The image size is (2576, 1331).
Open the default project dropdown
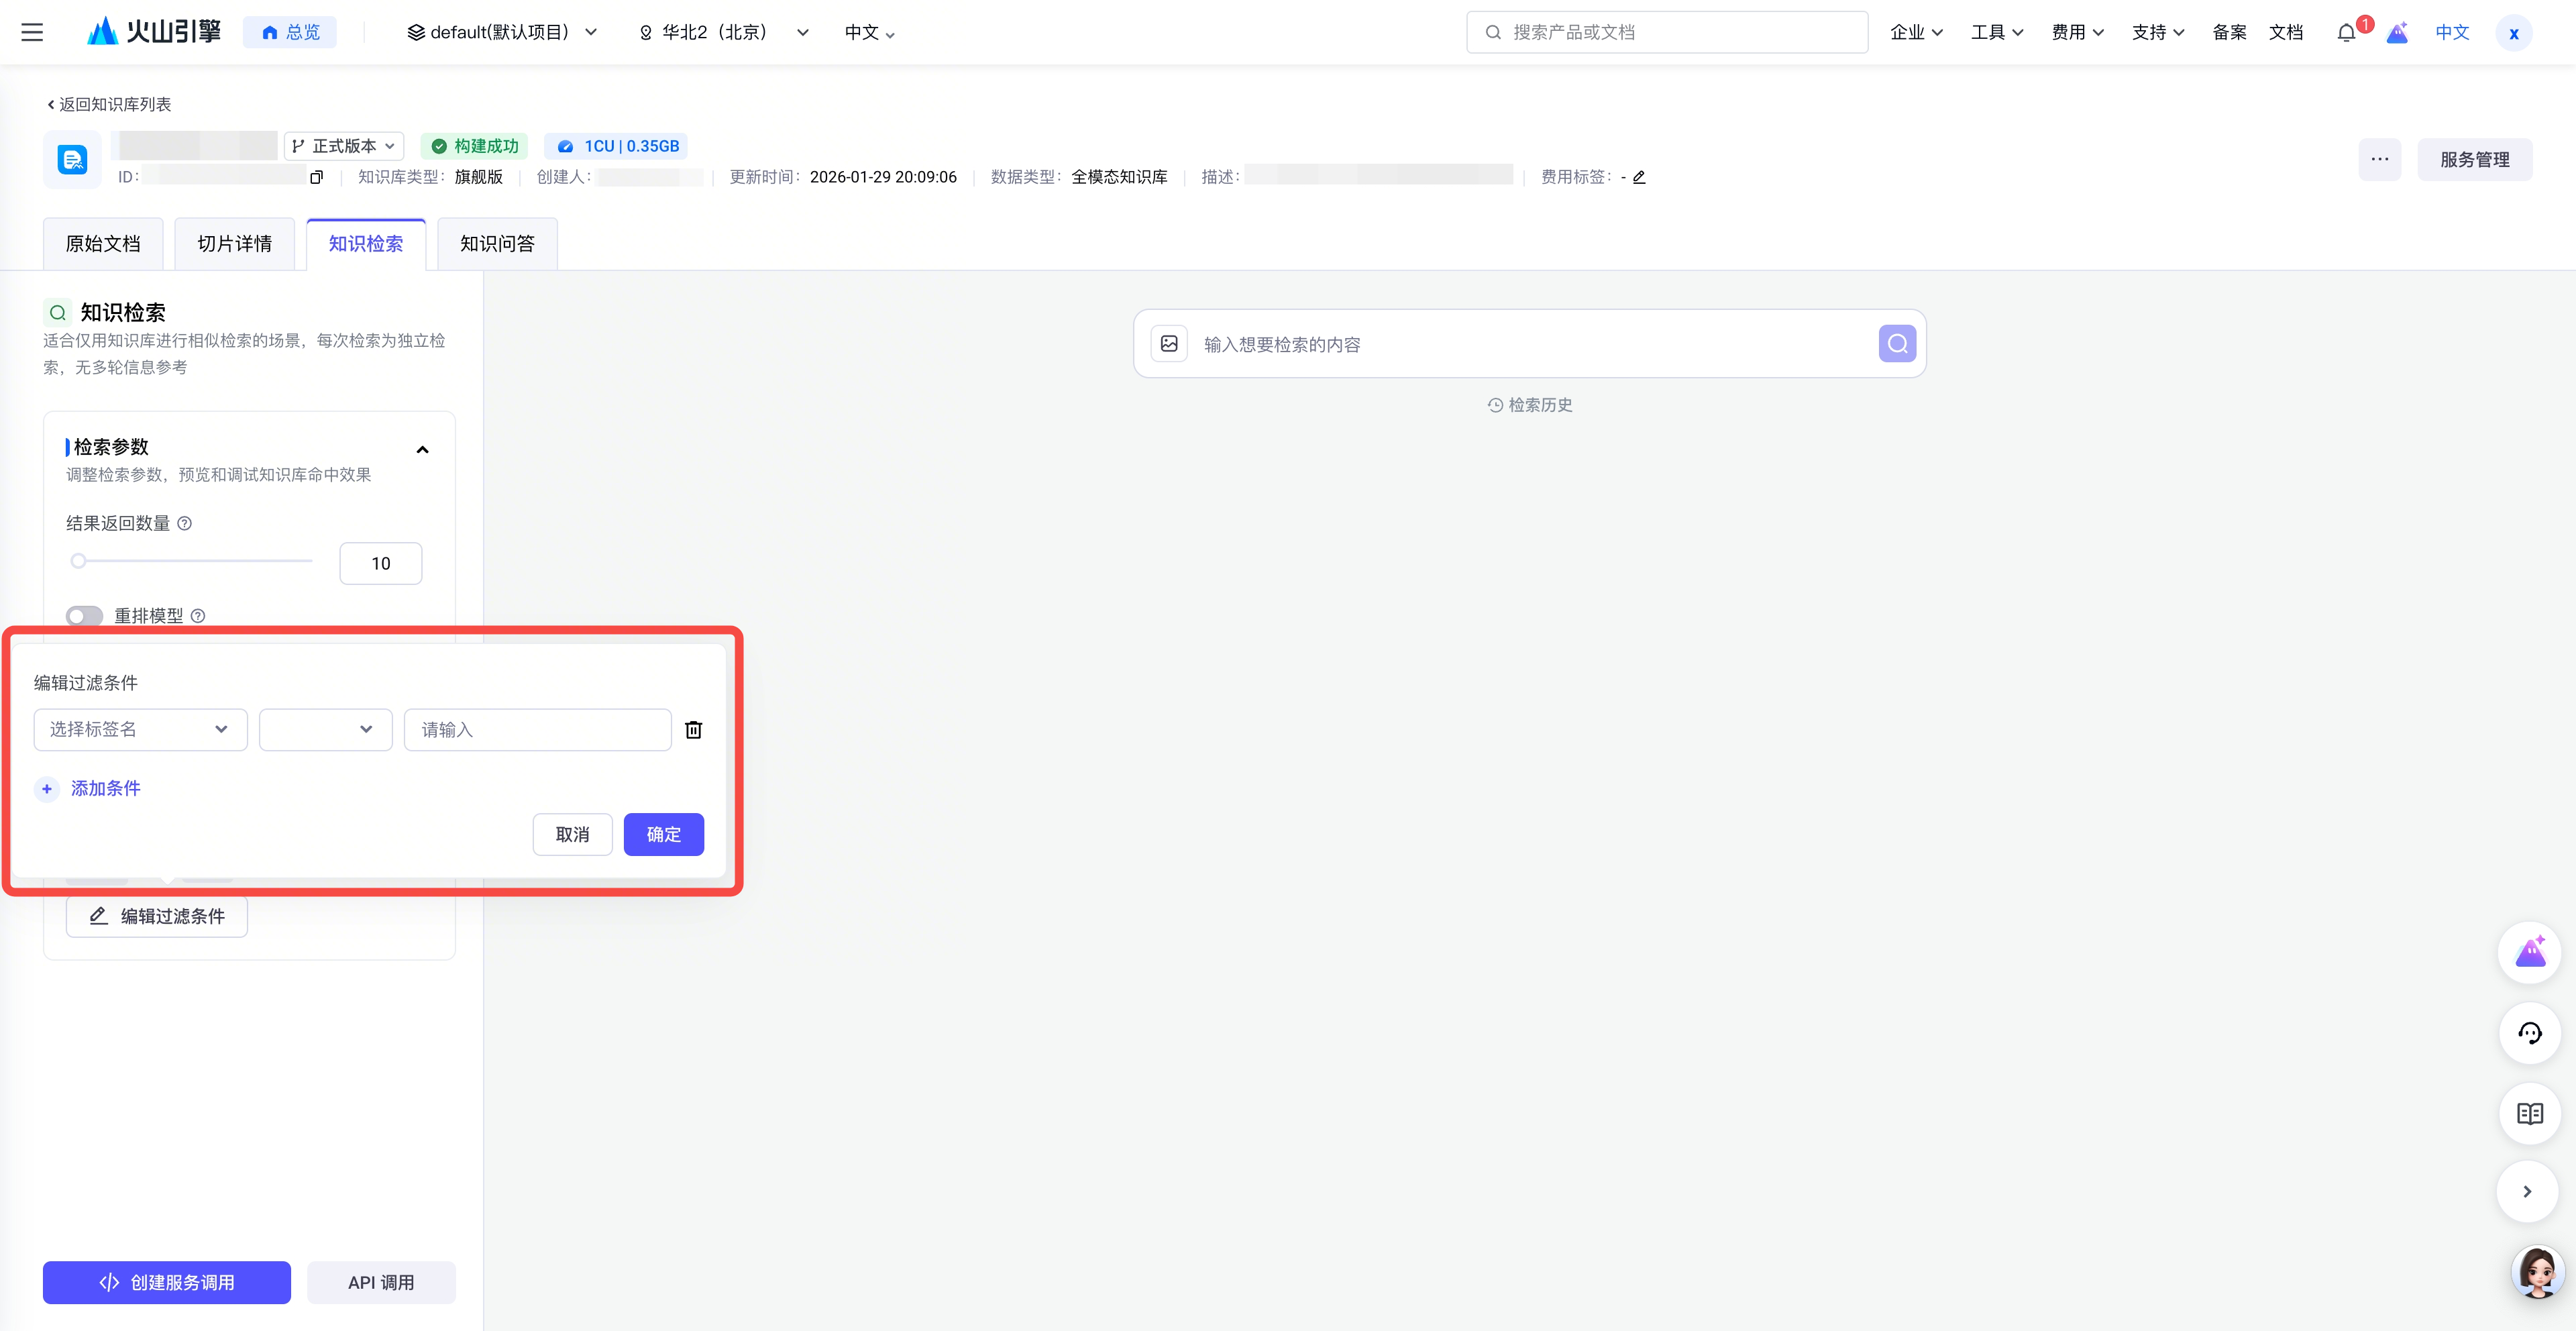[x=502, y=32]
